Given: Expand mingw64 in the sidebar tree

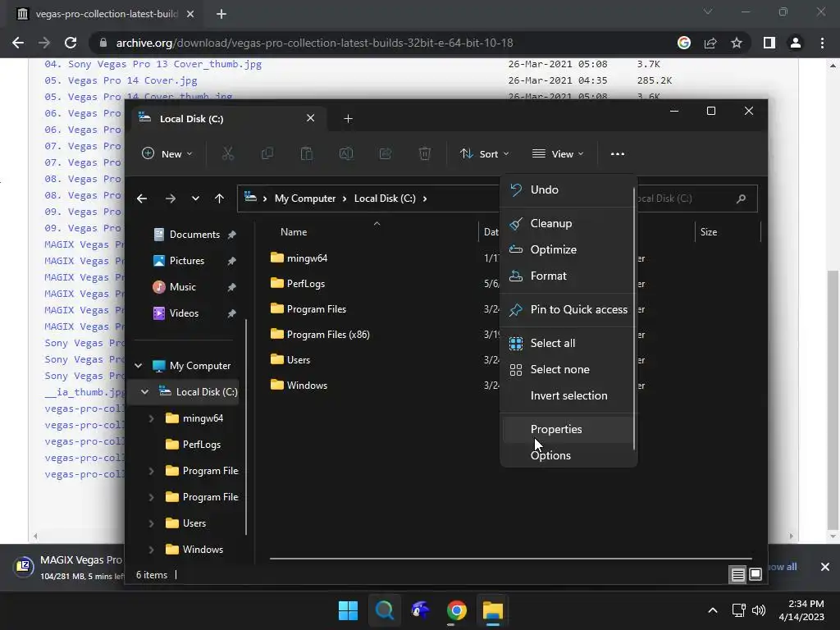Looking at the screenshot, I should tap(151, 418).
